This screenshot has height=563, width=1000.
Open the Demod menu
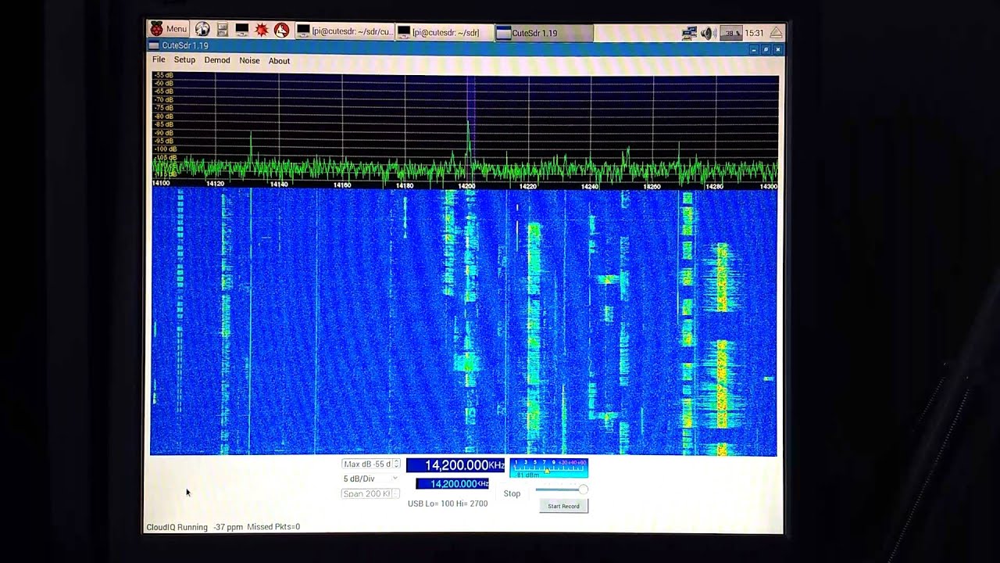point(217,60)
